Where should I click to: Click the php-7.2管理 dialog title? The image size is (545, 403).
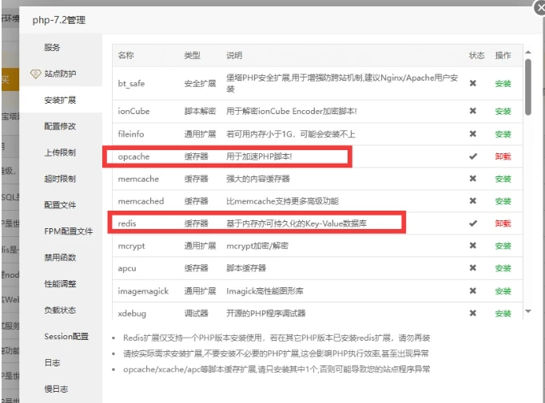(x=59, y=20)
